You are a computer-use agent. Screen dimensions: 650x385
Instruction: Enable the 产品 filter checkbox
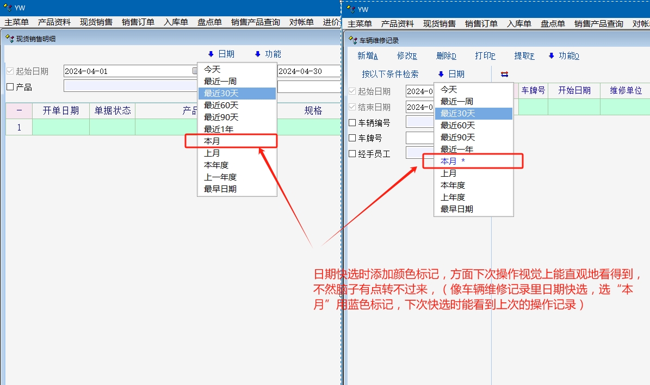10,87
